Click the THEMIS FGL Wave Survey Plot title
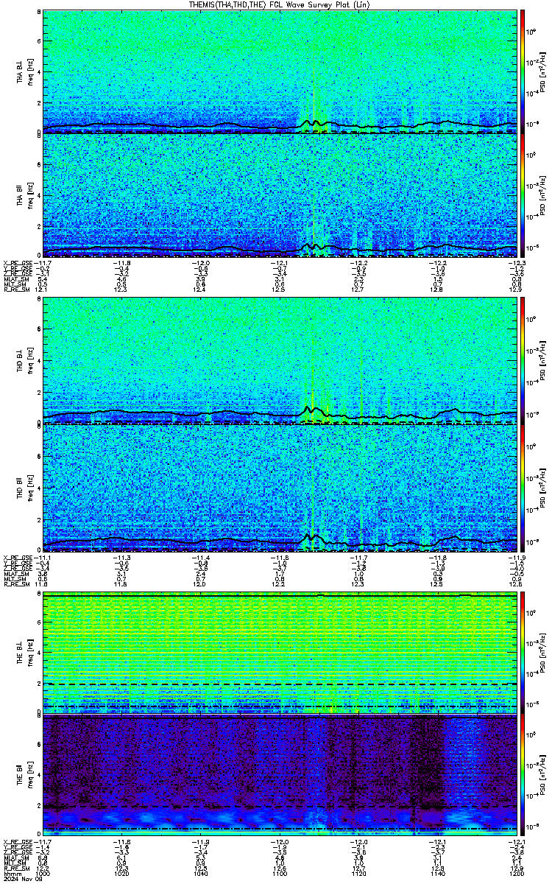The image size is (552, 884). [279, 4]
